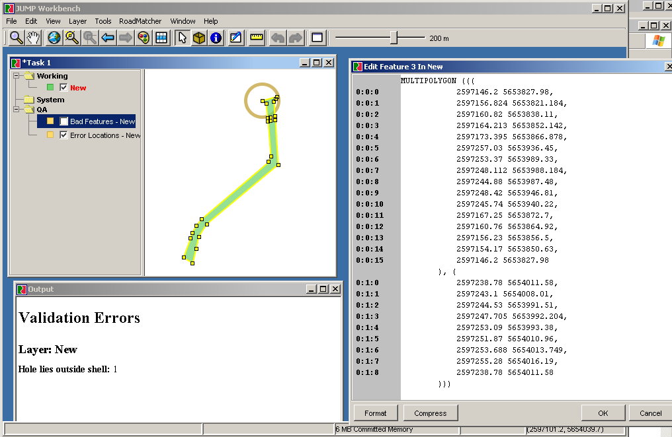Screen dimensions: 672x437
Task: Collapse the QA category node
Action: (x=17, y=110)
